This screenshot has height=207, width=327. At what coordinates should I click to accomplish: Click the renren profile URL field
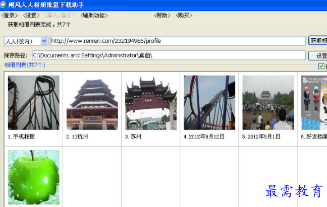(178, 41)
